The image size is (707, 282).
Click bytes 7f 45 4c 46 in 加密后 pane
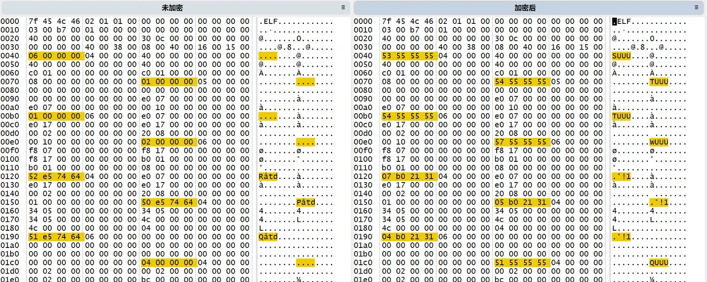click(x=408, y=21)
